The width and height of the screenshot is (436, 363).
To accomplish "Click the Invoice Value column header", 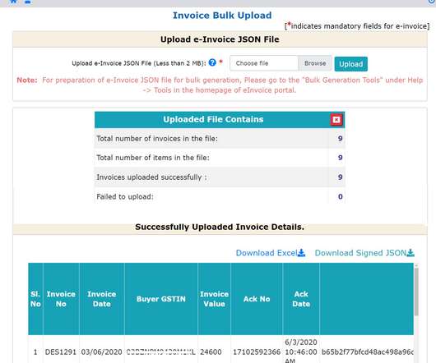I will tap(214, 299).
